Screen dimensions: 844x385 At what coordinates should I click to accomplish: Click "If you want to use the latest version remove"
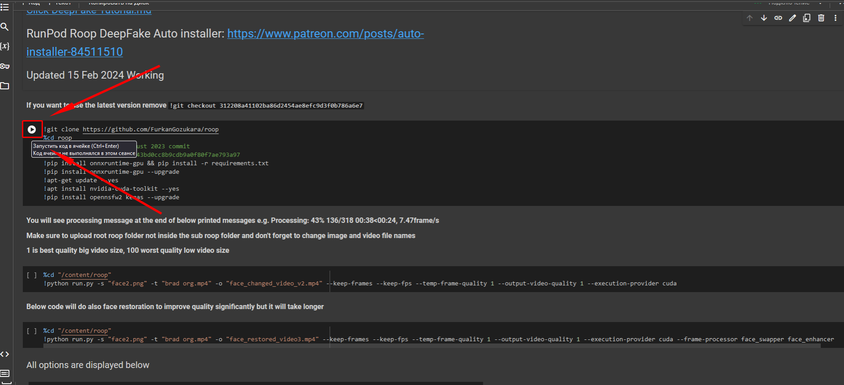tap(96, 105)
